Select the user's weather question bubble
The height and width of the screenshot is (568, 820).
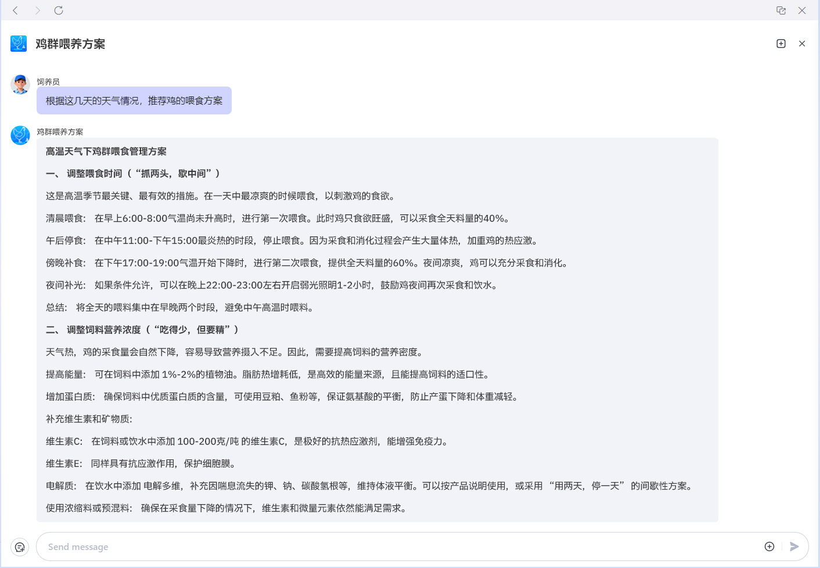point(134,100)
